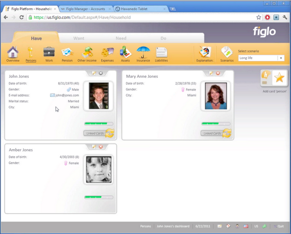Viewport: 291px width, 234px height.
Task: Click the green money status bar icon
Action: 265,226
